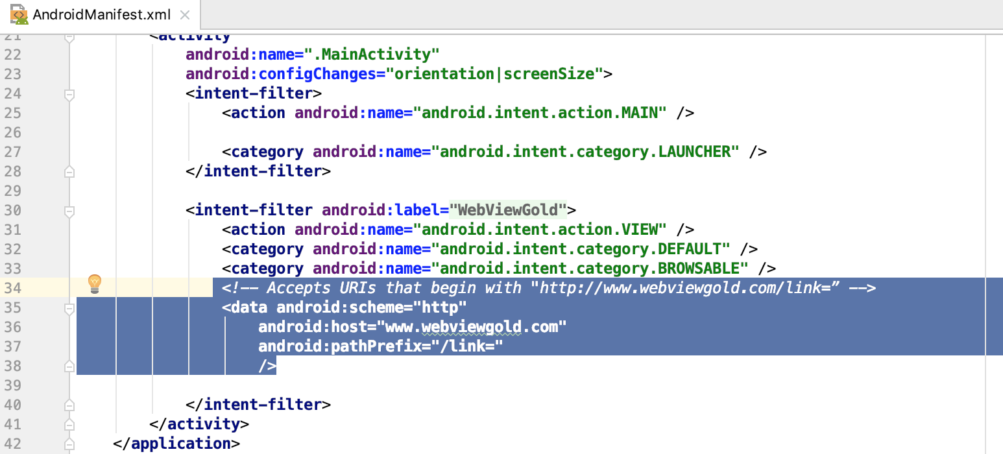Click the closing "/>" on line 38
Image resolution: width=1003 pixels, height=454 pixels.
[267, 365]
